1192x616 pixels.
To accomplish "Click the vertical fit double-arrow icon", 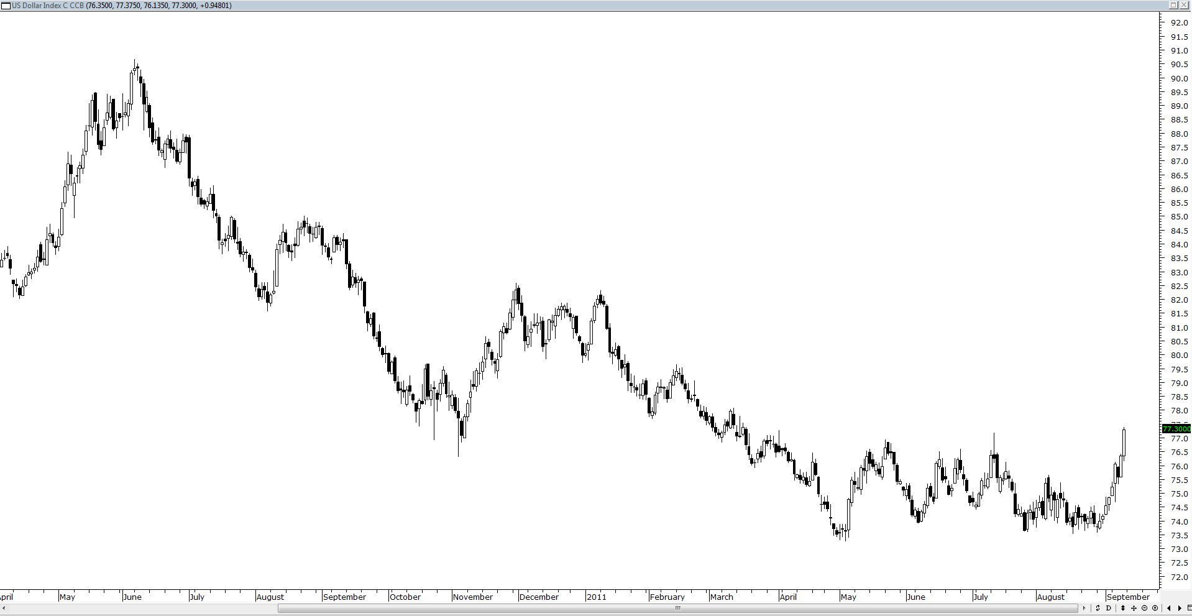I will tap(1123, 608).
